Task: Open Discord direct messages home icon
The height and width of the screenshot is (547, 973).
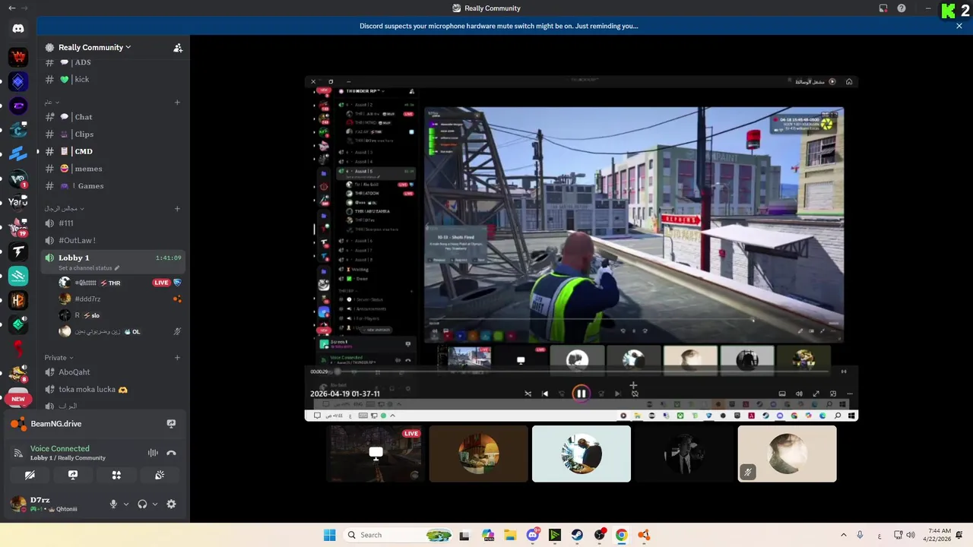Action: point(18,28)
